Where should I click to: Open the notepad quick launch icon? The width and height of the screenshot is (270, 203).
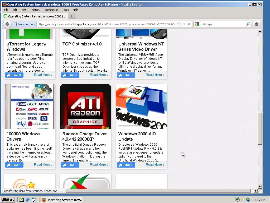tap(21, 200)
